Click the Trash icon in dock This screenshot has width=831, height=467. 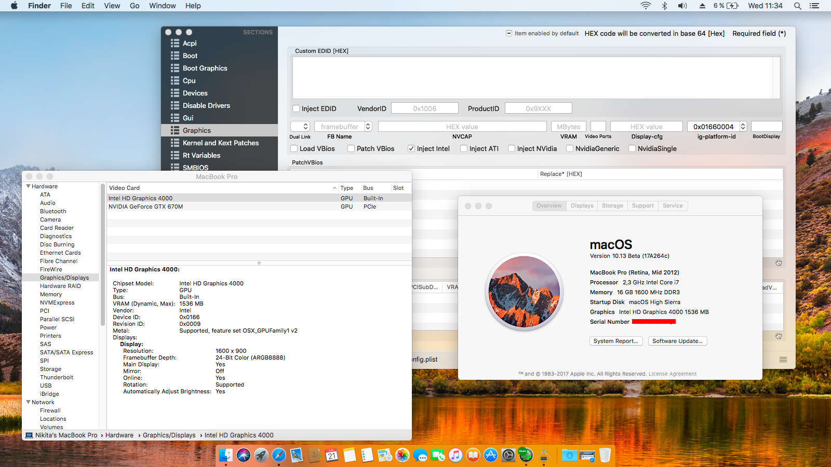605,456
